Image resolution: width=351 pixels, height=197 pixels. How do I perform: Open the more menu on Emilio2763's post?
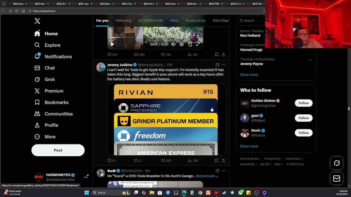223,171
